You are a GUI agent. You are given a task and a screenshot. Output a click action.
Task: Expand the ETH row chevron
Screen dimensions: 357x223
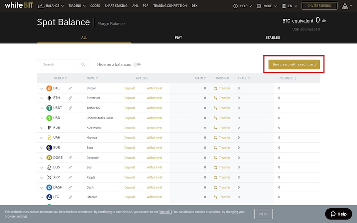[x=41, y=98]
